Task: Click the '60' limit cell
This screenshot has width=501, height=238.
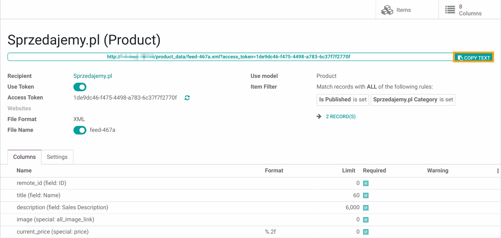Action: (356, 195)
